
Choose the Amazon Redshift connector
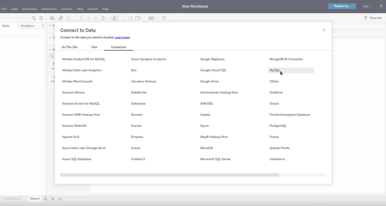pos(74,126)
